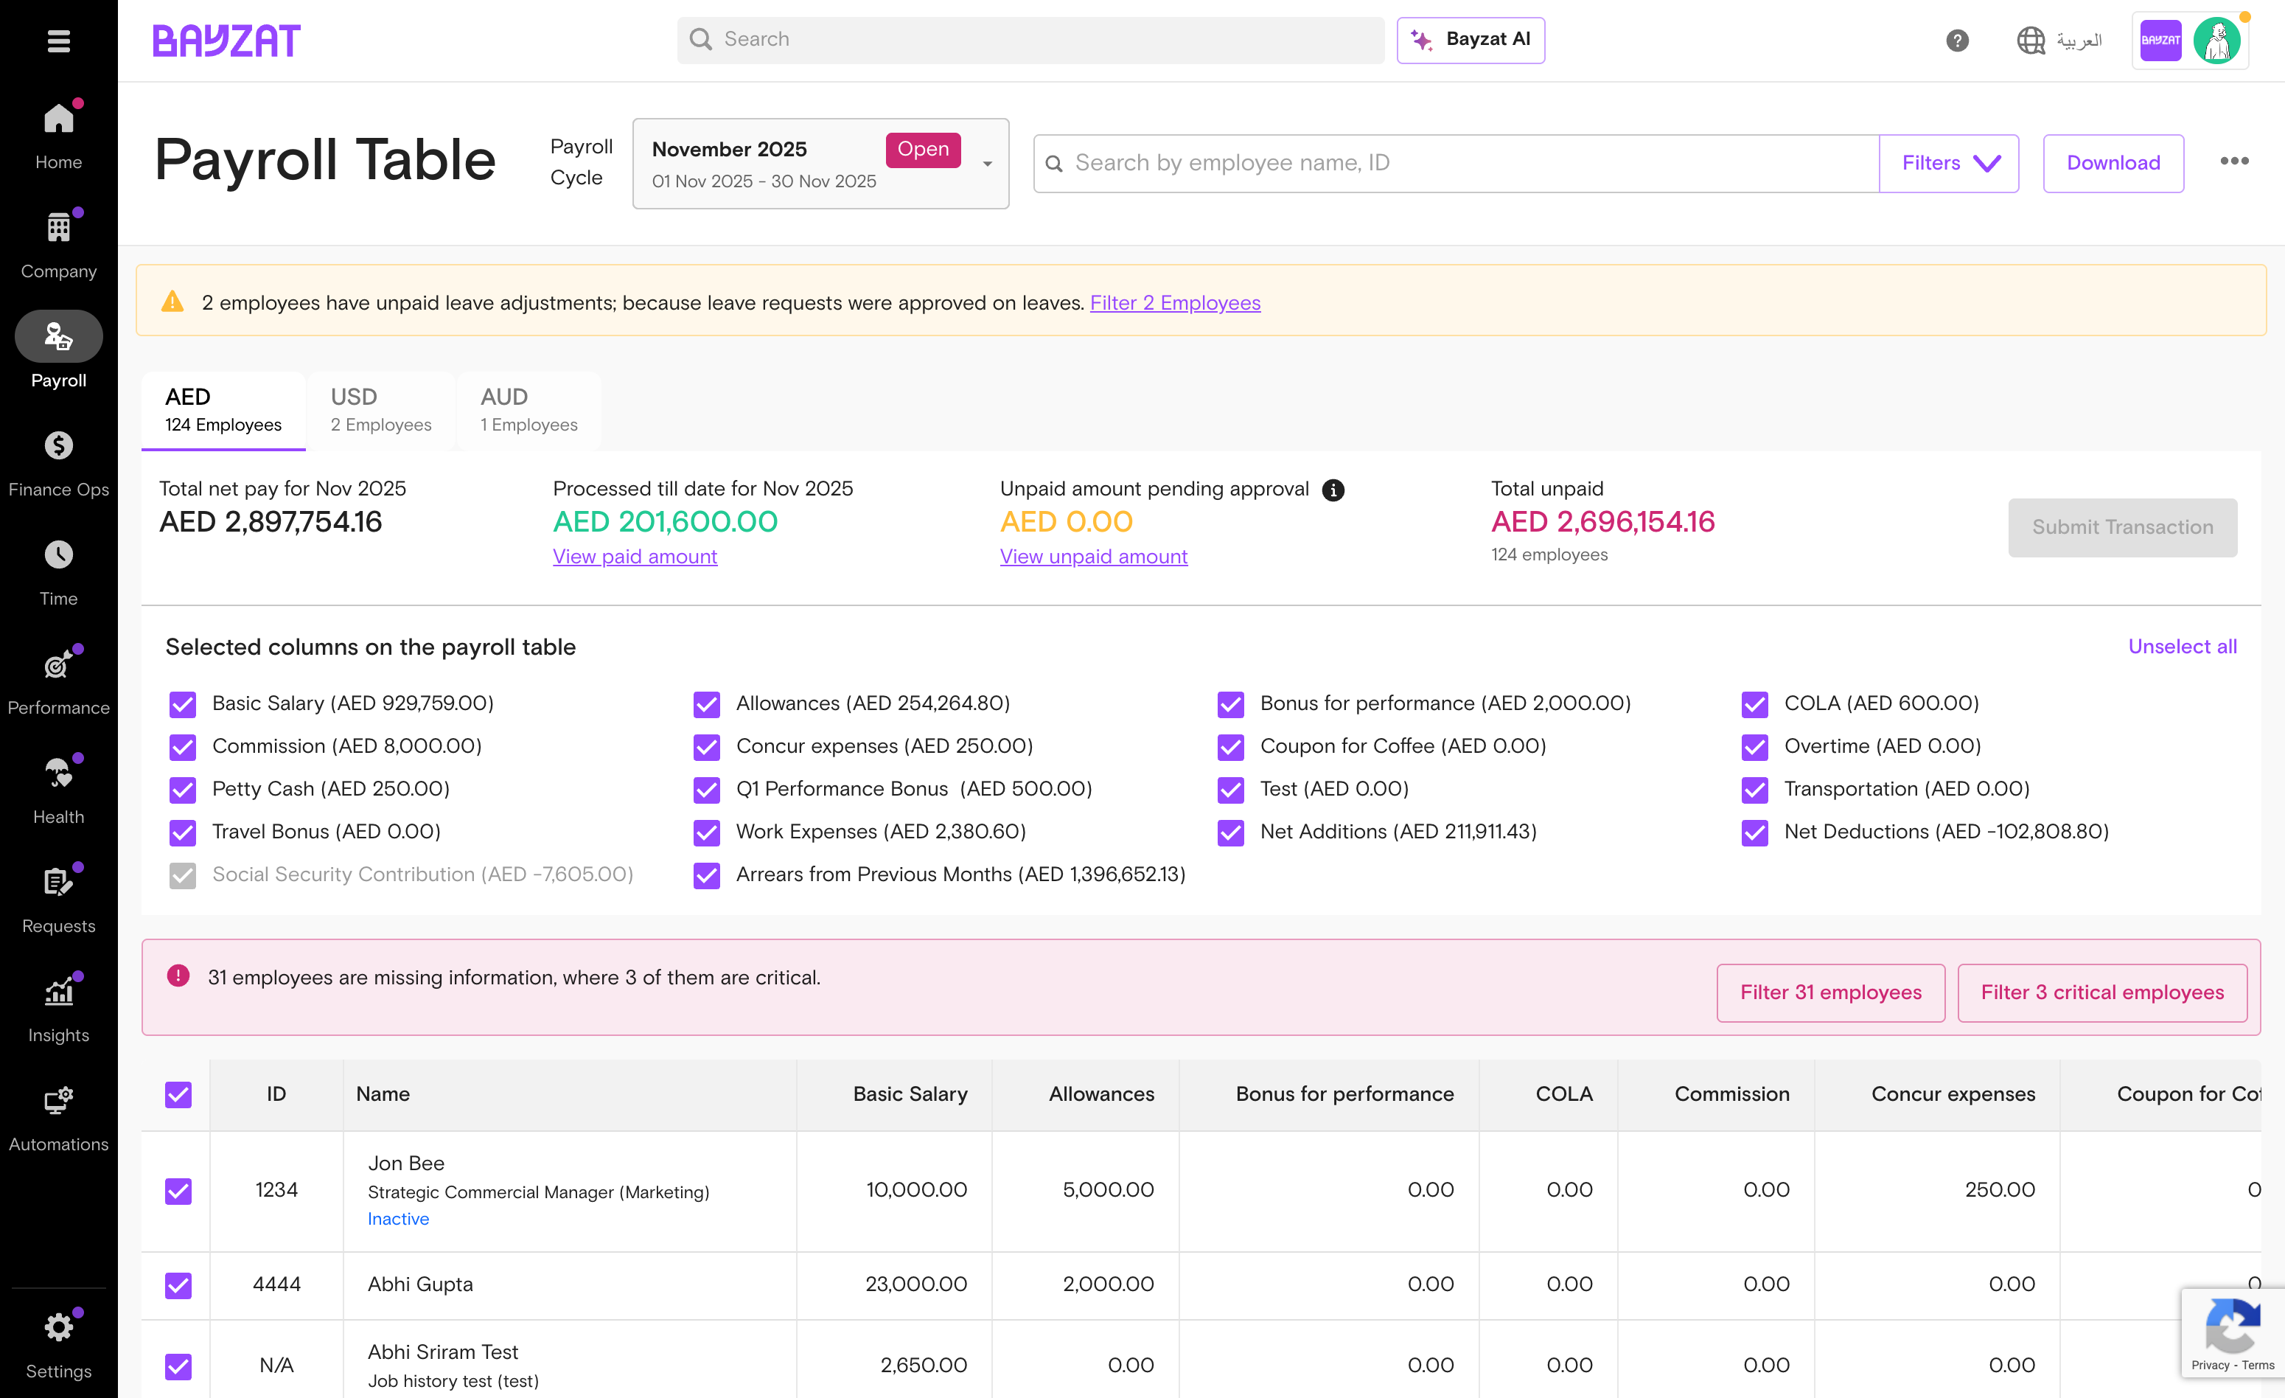The height and width of the screenshot is (1398, 2285).
Task: Switch to the AED 124 Employees tab
Action: tap(223, 410)
